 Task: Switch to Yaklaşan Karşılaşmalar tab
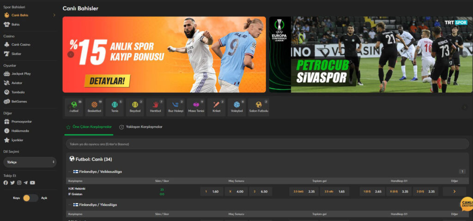pyautogui.click(x=141, y=127)
